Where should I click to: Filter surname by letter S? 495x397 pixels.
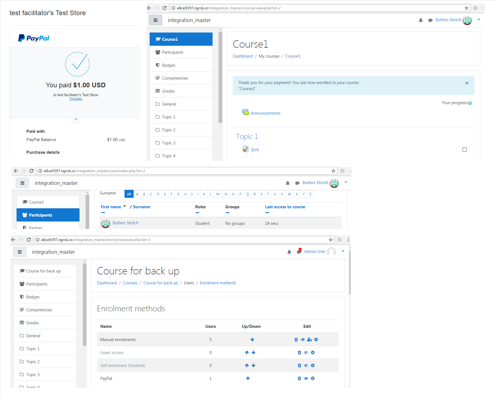pos(261,194)
